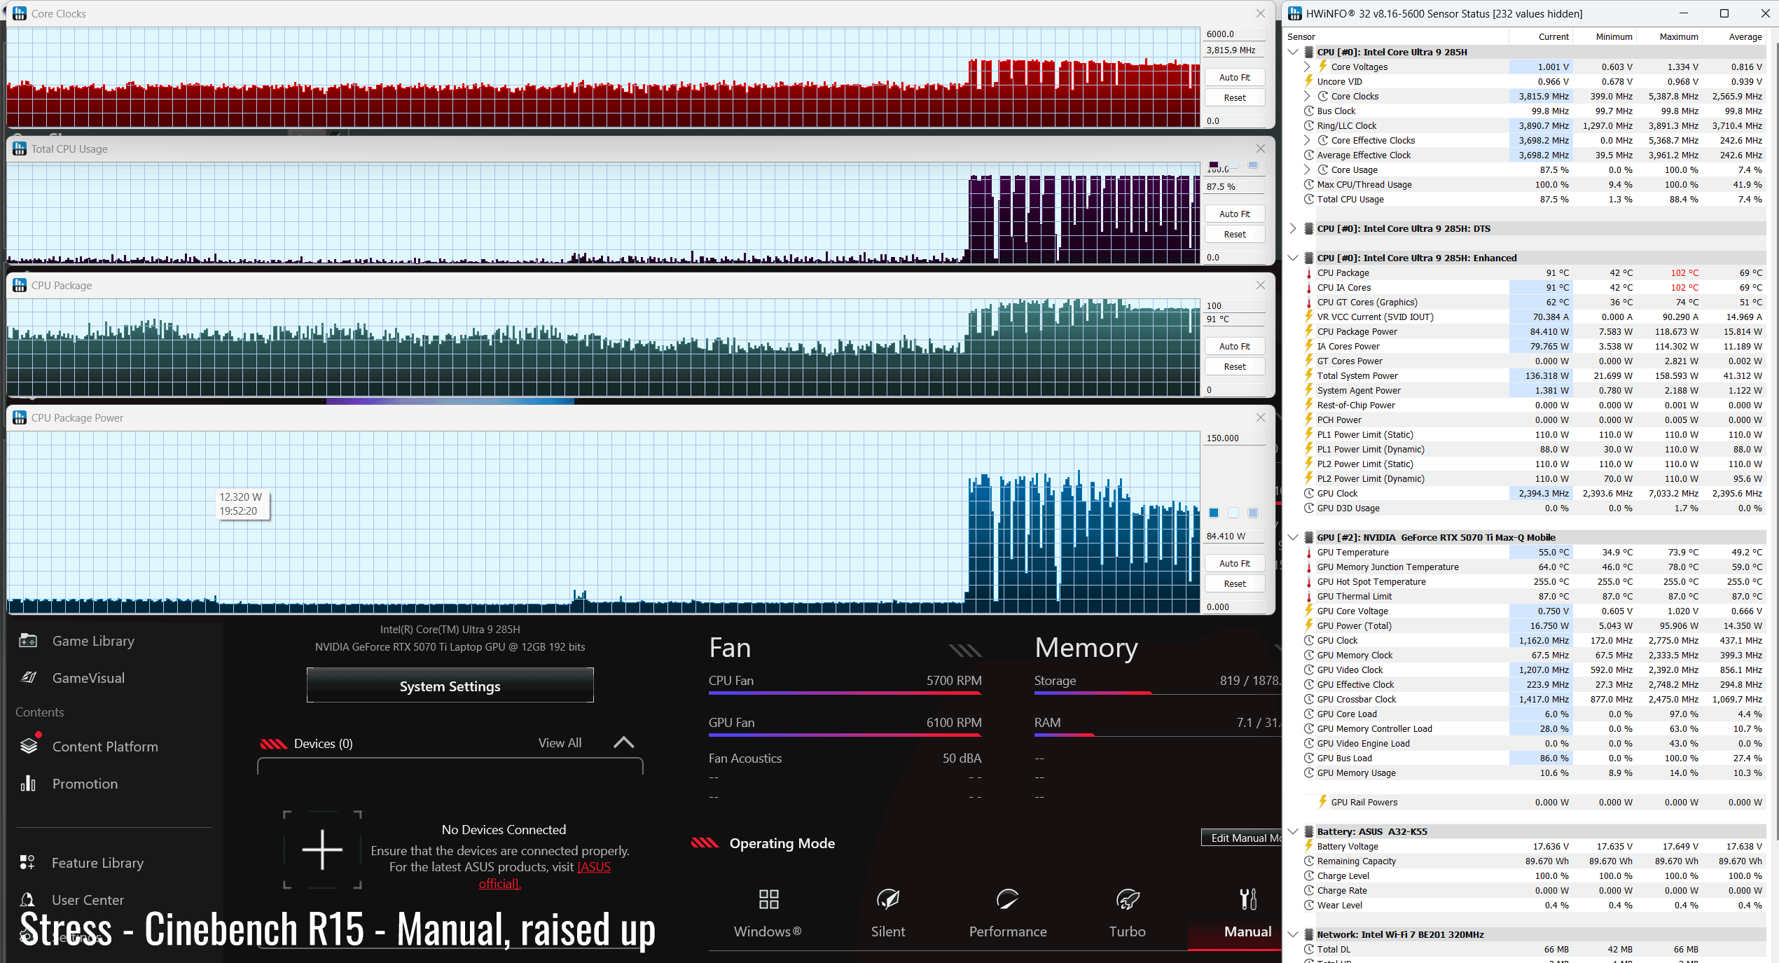Click the Uncore VID lightning icon
This screenshot has width=1779, height=963.
click(1308, 81)
